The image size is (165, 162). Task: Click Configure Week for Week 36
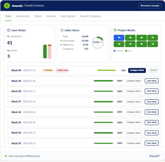(134, 112)
